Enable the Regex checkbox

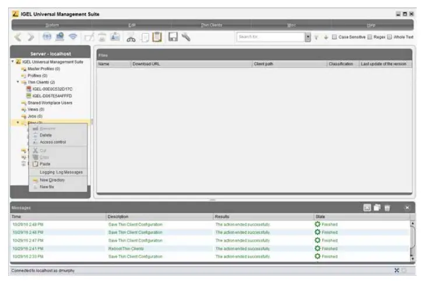[370, 37]
